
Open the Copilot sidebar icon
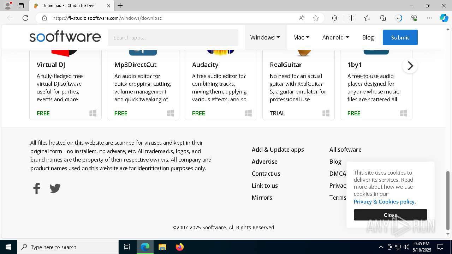click(x=444, y=18)
